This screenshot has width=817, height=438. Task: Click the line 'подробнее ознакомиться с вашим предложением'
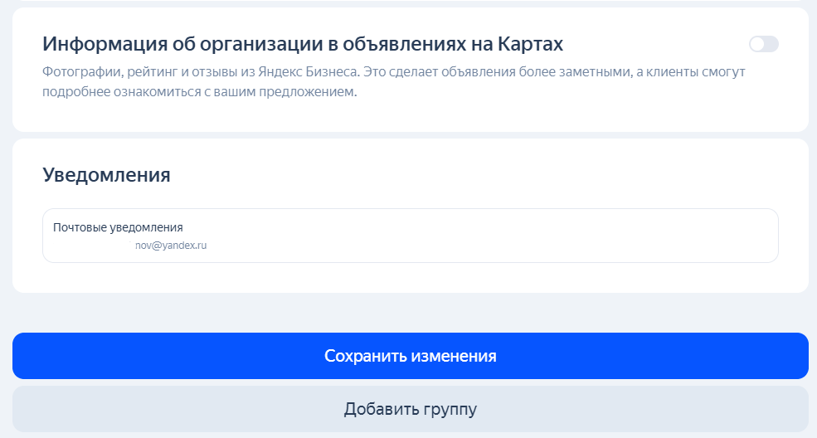[199, 91]
